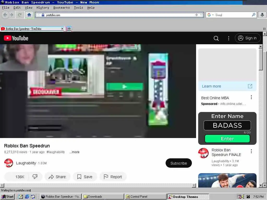Open YouTube settings three-dot menu
Screen dimensions: 267x200
[228, 38]
